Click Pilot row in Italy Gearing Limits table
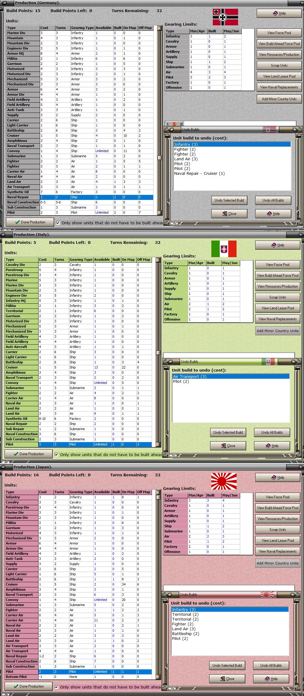The height and width of the screenshot is (696, 304). 201,309
